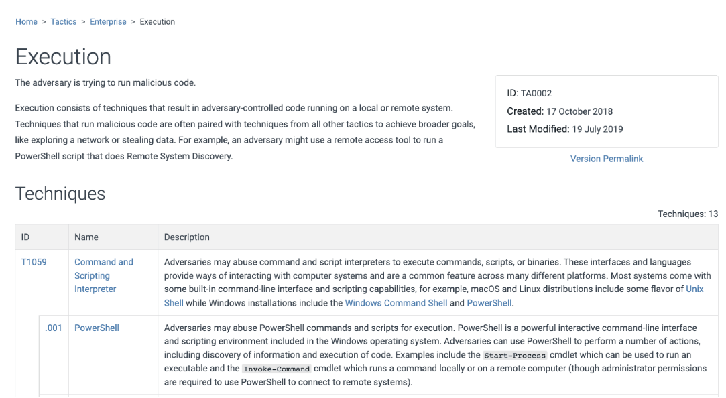Click the Invoke-Command code snippet
726x398 pixels.
(276, 369)
